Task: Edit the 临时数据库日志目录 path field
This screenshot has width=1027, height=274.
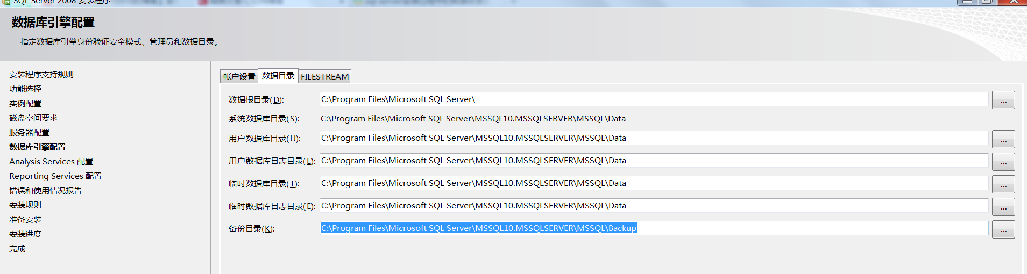Action: pos(654,206)
